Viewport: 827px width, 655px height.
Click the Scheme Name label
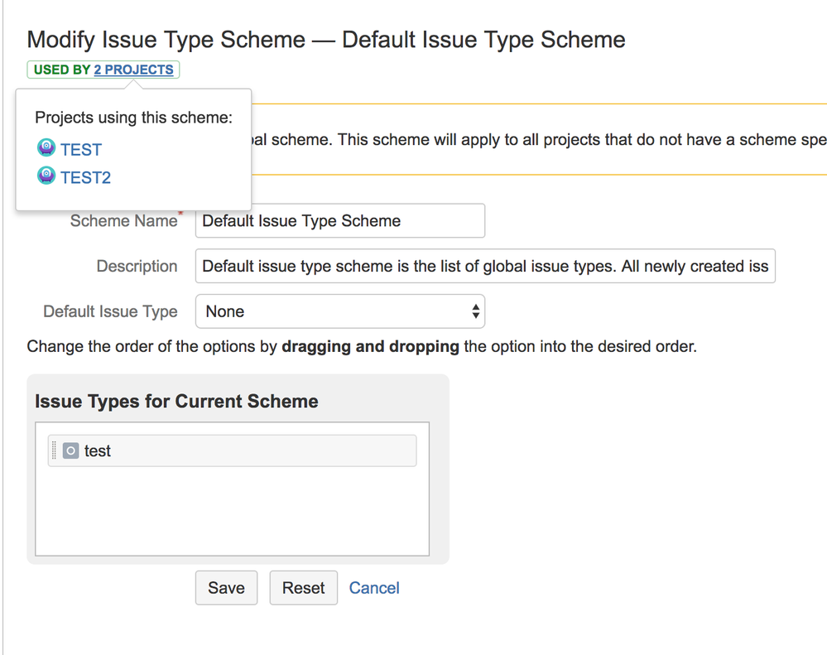123,221
